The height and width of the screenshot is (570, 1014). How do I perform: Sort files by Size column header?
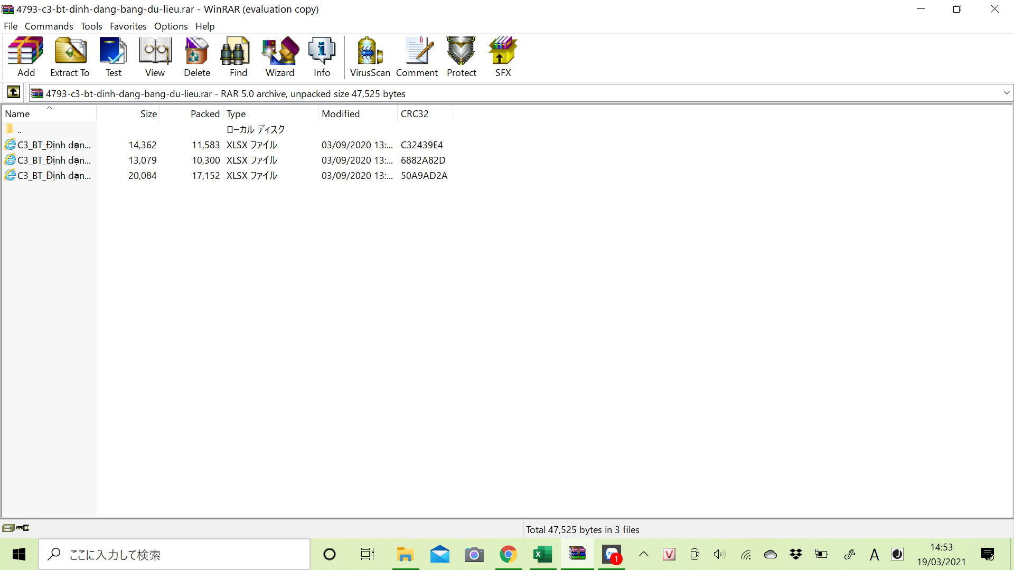pyautogui.click(x=128, y=113)
